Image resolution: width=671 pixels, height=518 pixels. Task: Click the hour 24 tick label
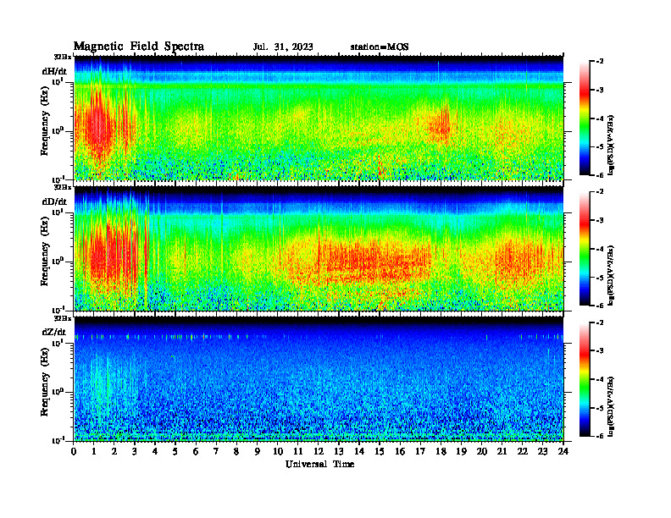(563, 452)
